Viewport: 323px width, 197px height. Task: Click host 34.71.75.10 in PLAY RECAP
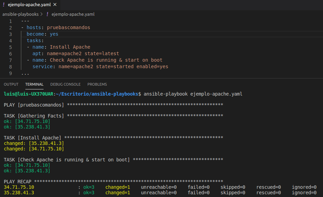point(19,187)
